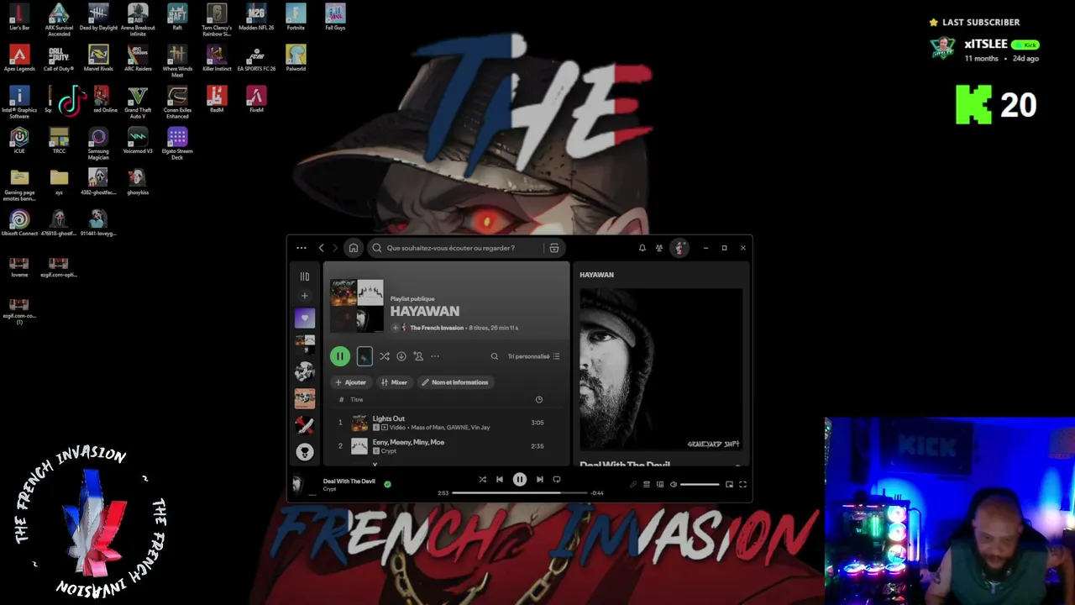Adjust the Spotify volume slider
The width and height of the screenshot is (1075, 605).
[700, 485]
